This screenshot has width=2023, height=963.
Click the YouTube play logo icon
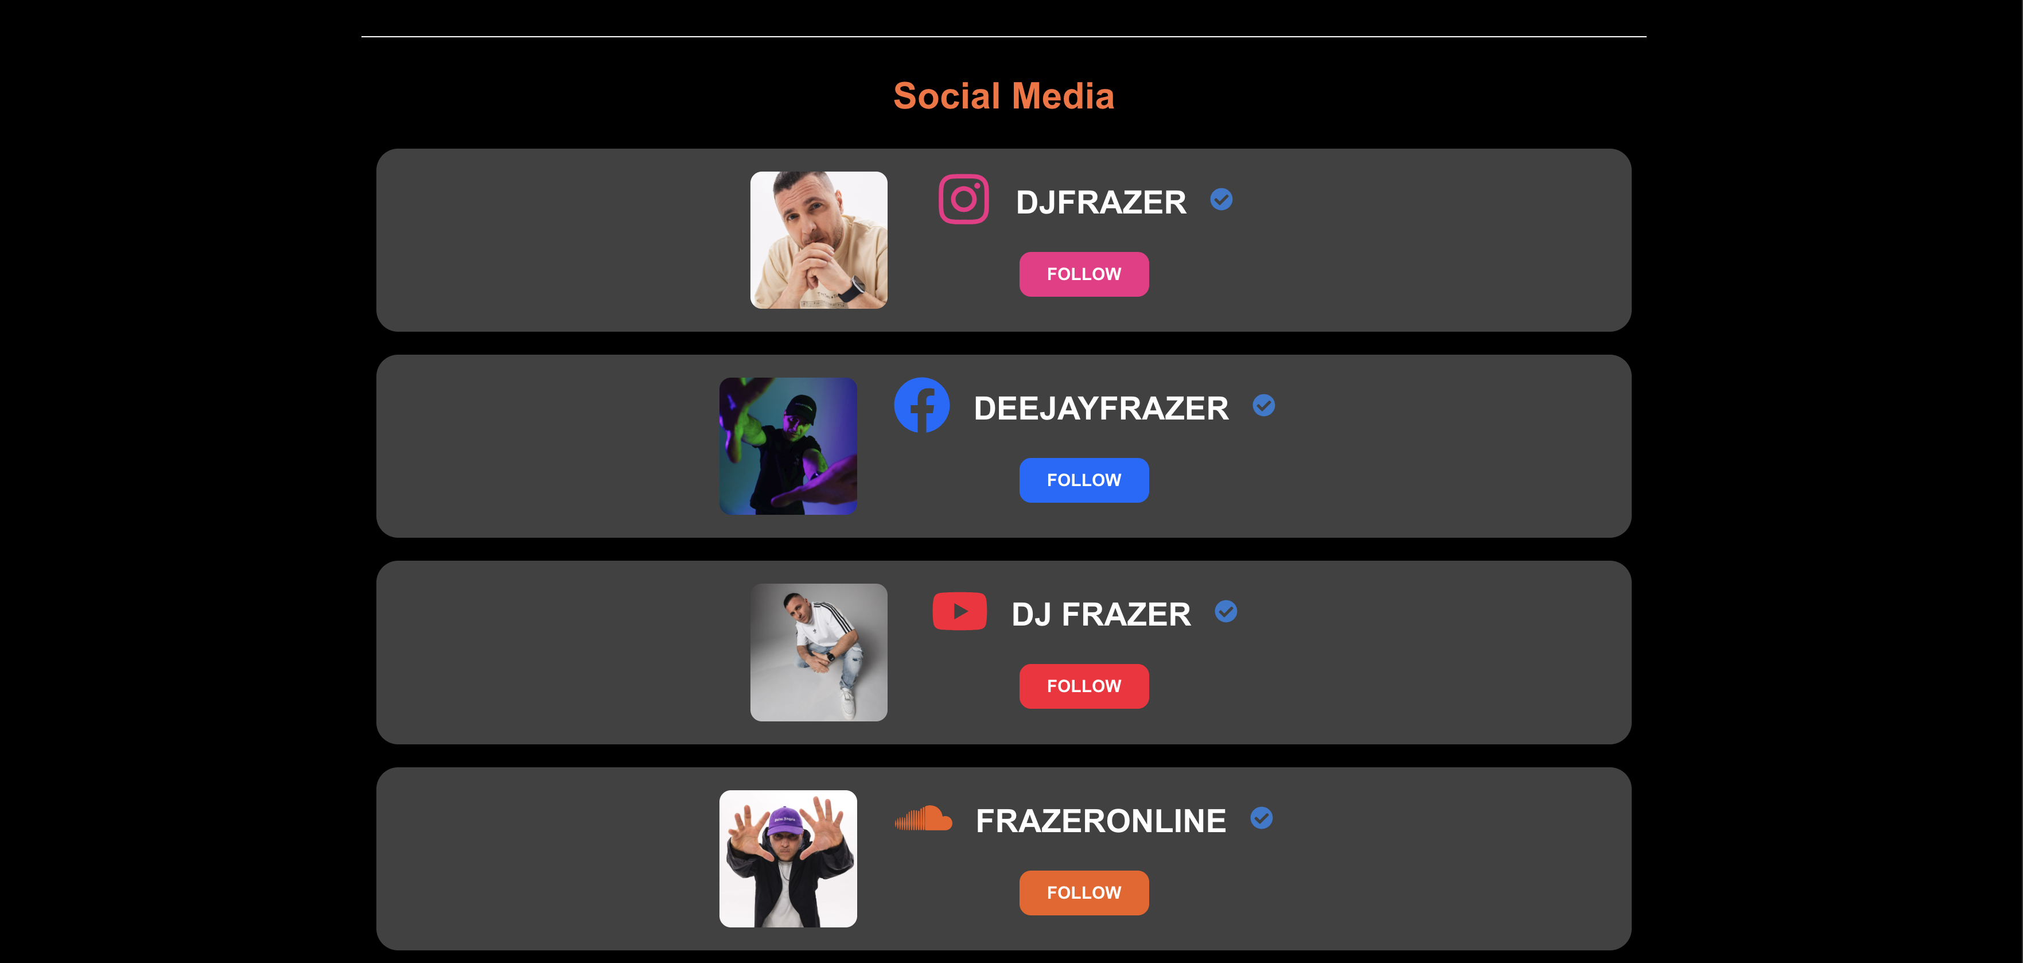[x=959, y=612]
